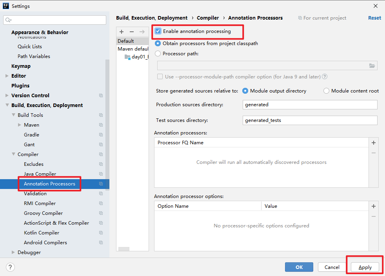The width and height of the screenshot is (385, 276).
Task: Add a new annotation processor entry
Action: pyautogui.click(x=374, y=143)
